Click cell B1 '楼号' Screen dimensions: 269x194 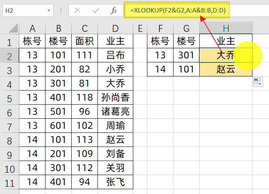[x=58, y=41]
